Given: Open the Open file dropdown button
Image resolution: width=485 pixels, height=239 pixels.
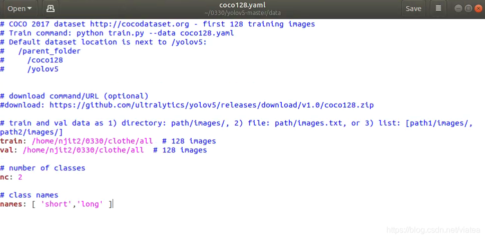Looking at the screenshot, I should (x=20, y=8).
